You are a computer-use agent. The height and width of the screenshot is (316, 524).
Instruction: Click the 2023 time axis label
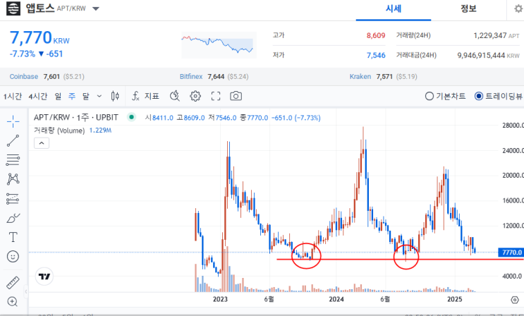(x=220, y=299)
